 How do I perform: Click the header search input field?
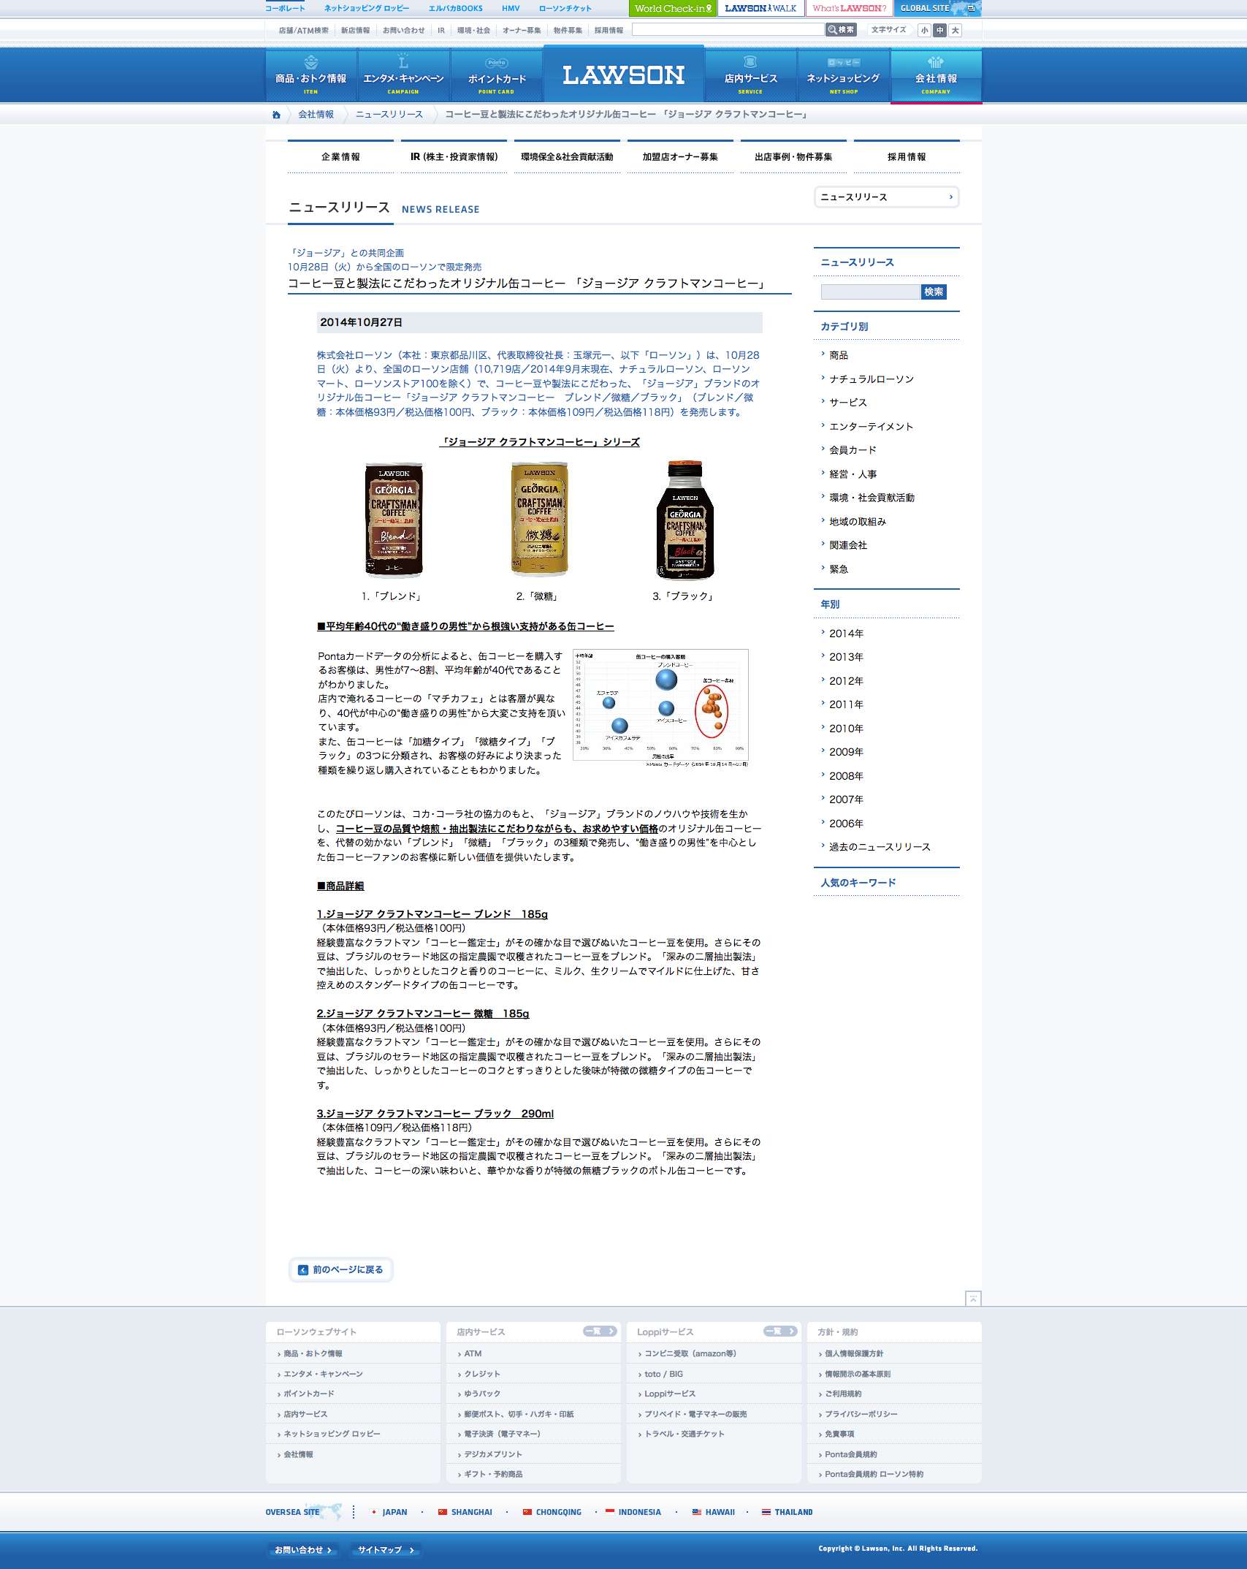tap(728, 30)
